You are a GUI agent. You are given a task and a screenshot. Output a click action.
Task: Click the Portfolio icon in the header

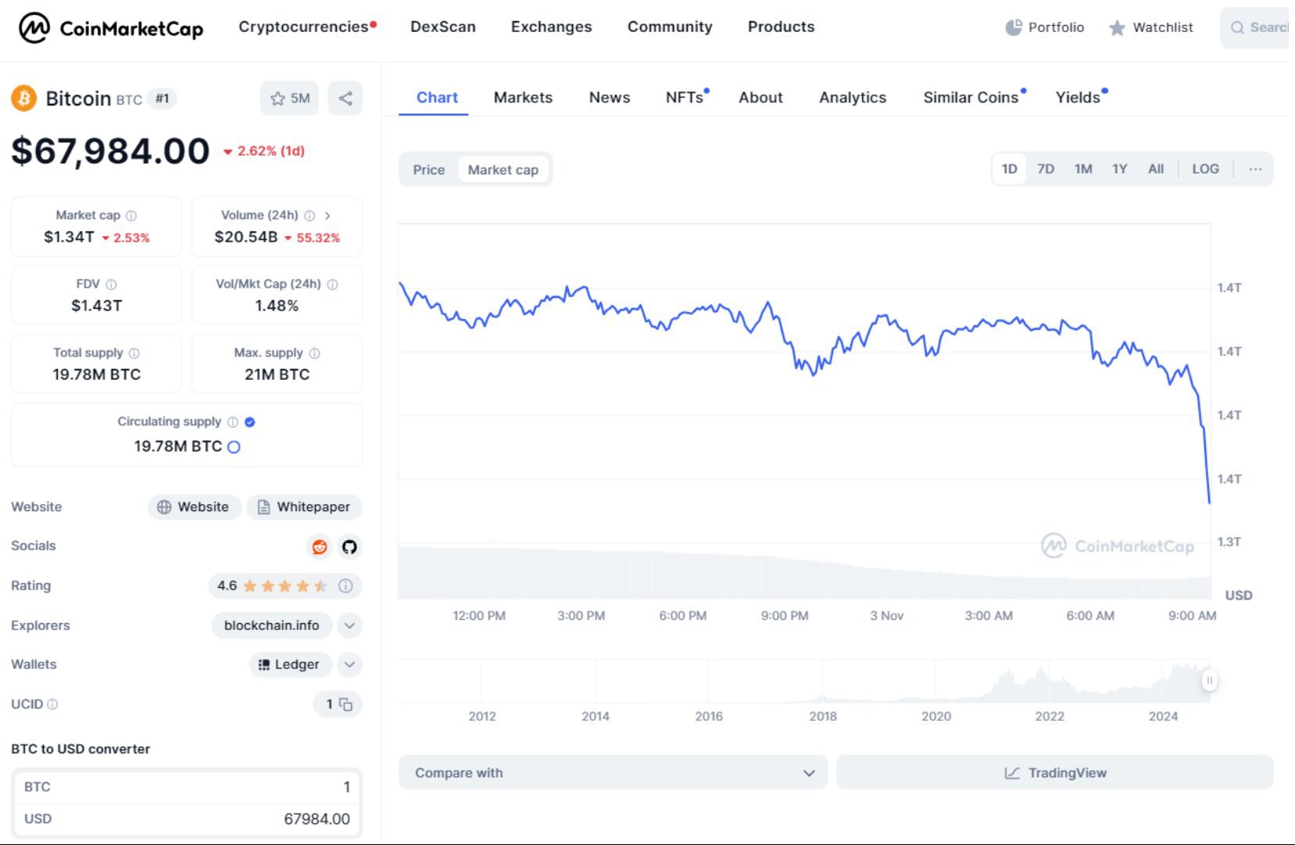(x=1013, y=27)
